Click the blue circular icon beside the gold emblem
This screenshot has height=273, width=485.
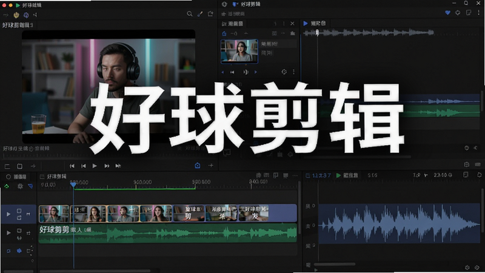coord(26,15)
